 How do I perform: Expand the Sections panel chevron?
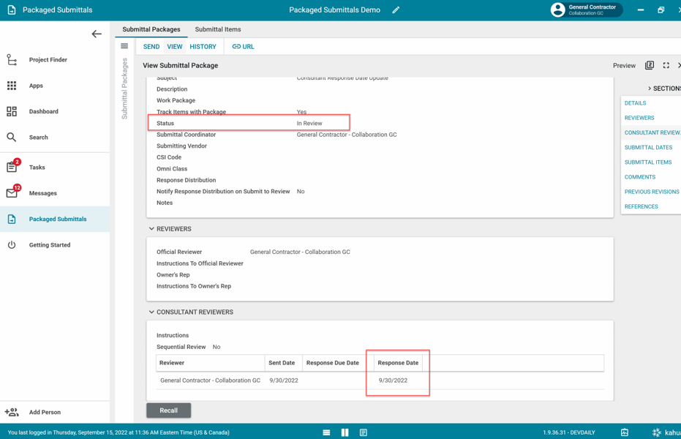[650, 89]
